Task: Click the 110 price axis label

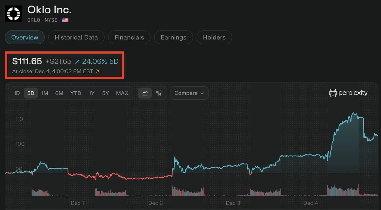Action: tap(19, 119)
